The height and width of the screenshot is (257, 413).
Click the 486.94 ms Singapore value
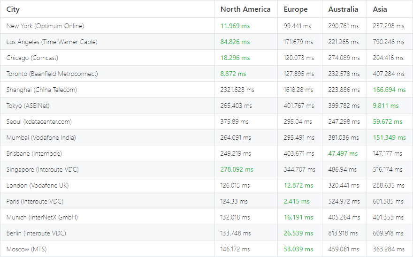[342, 169]
